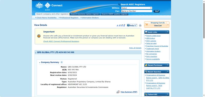Click the Recent Purchases panel icon
The width and height of the screenshot is (205, 97).
pos(146,65)
